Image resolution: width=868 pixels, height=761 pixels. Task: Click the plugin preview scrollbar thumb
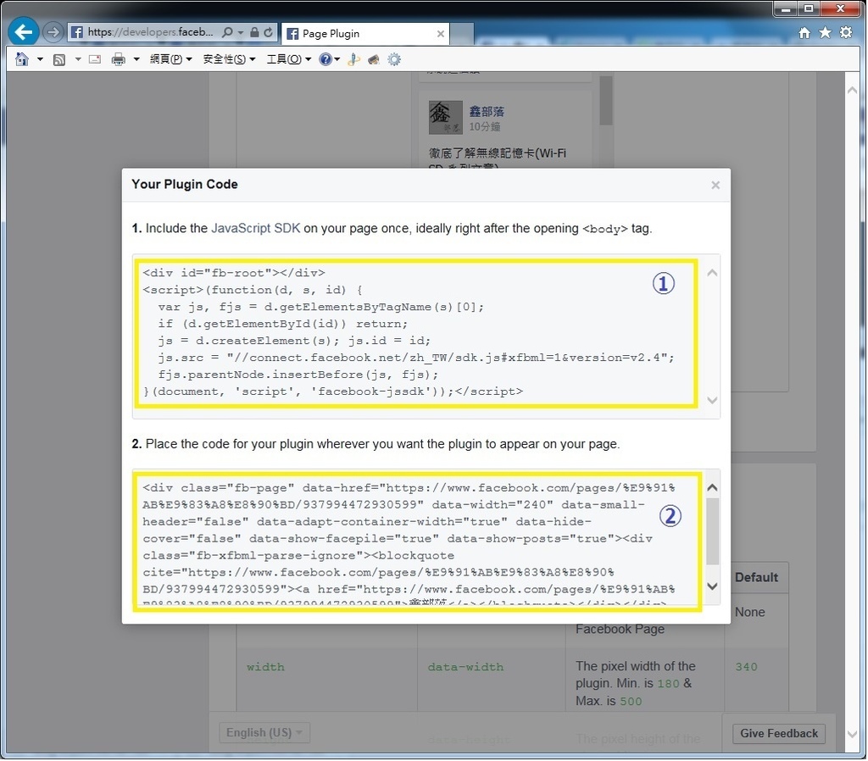[606, 101]
